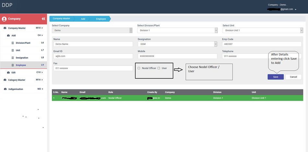Collapse sidebar using double-chevron icon
Image resolution: width=308 pixels, height=152 pixels.
[43, 19]
